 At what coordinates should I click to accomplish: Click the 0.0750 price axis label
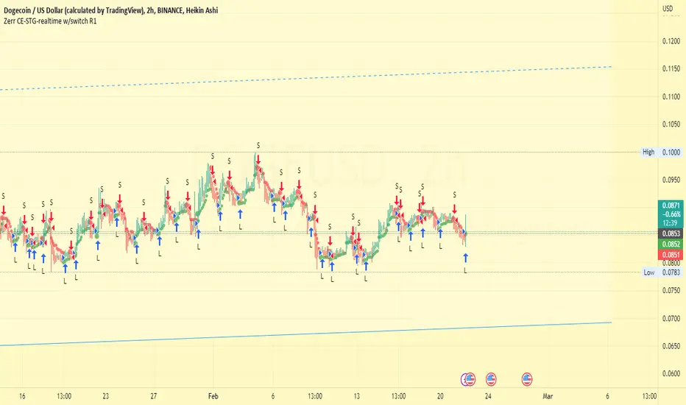[671, 290]
